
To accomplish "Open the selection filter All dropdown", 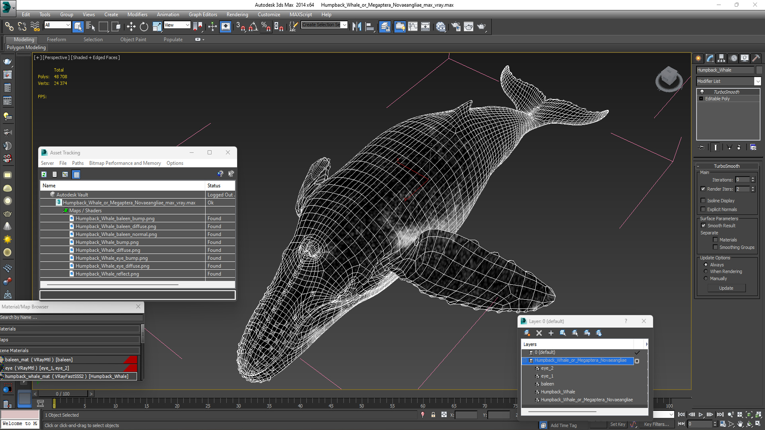I will coord(68,25).
